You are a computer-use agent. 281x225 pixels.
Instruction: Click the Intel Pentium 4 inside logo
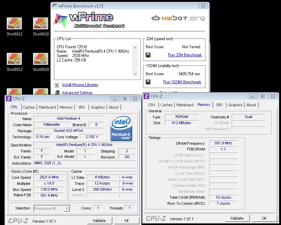(121, 128)
